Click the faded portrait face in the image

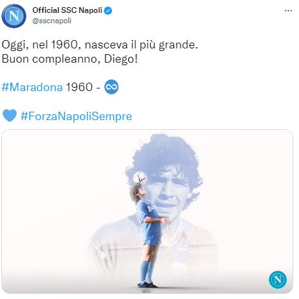click(x=169, y=189)
